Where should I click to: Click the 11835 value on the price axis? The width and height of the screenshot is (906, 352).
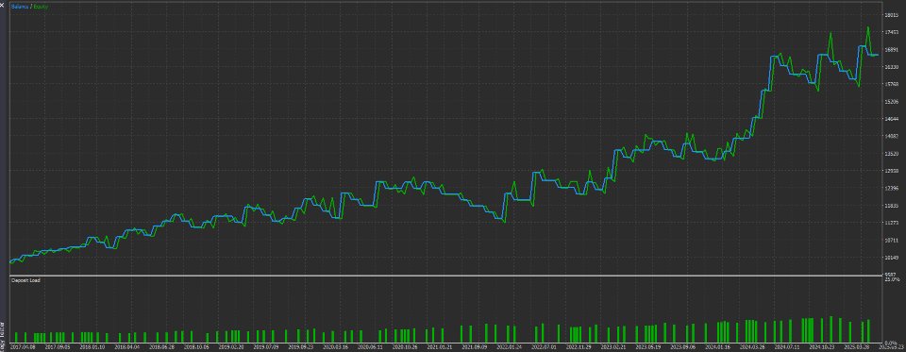[x=892, y=206]
